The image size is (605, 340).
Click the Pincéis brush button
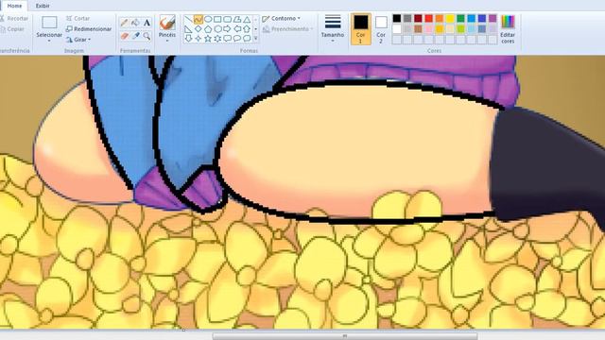pos(167,23)
